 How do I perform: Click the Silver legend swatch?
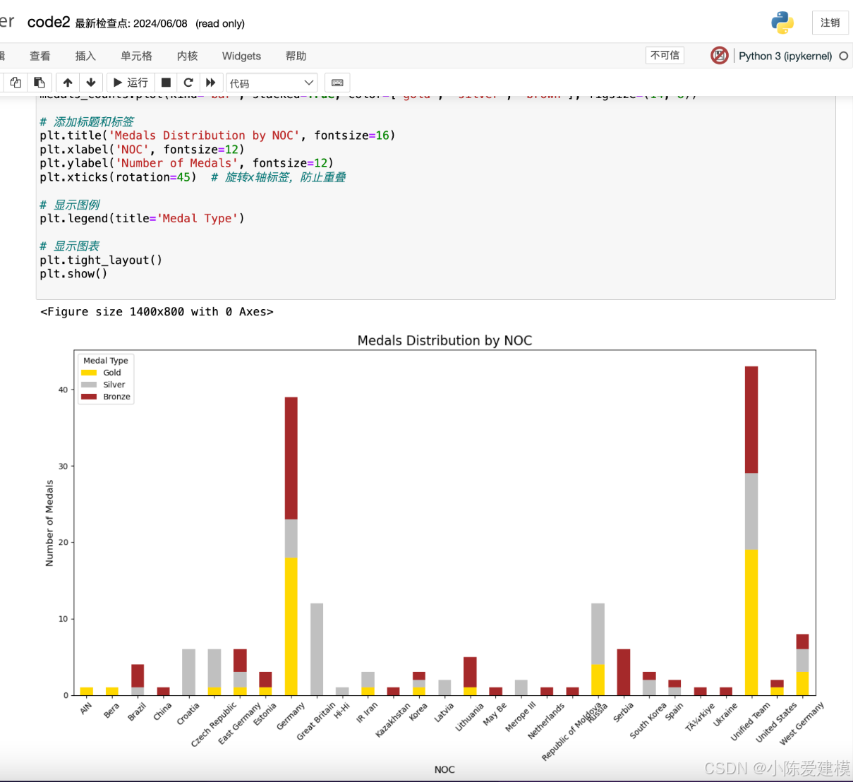pyautogui.click(x=89, y=385)
